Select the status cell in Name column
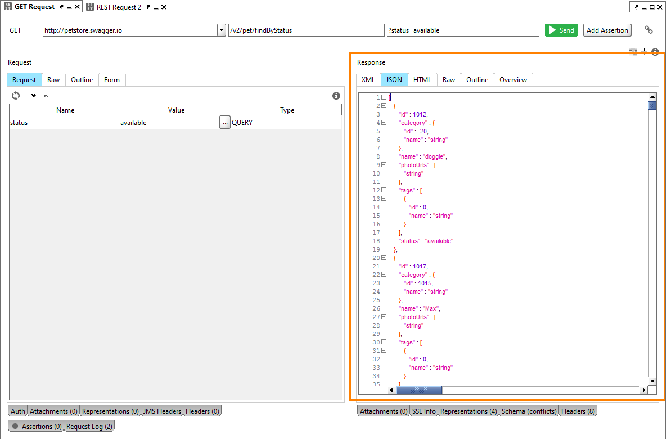 (65, 123)
